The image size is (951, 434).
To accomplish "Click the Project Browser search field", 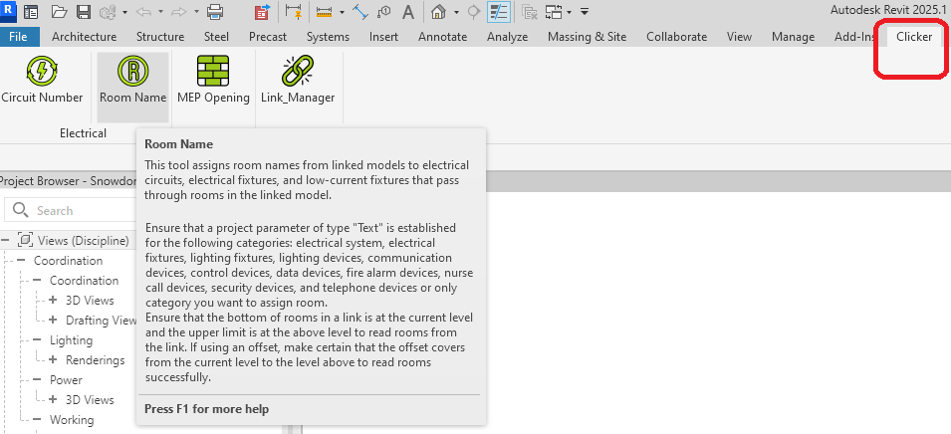I will 72,210.
